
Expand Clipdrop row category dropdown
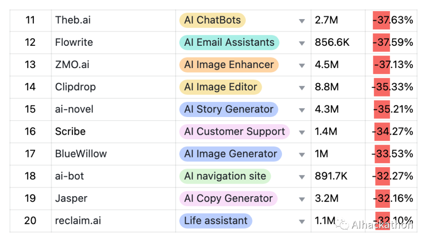click(302, 88)
